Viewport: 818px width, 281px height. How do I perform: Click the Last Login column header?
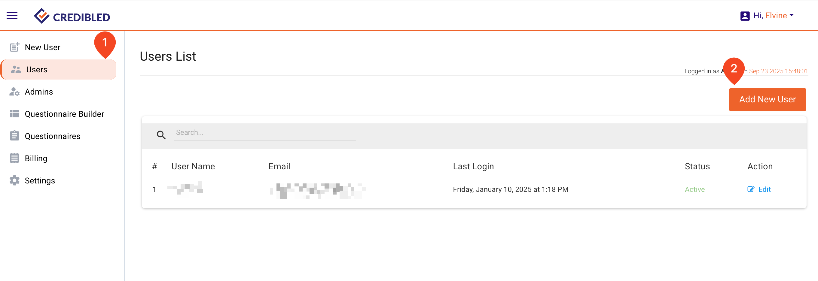(x=473, y=166)
